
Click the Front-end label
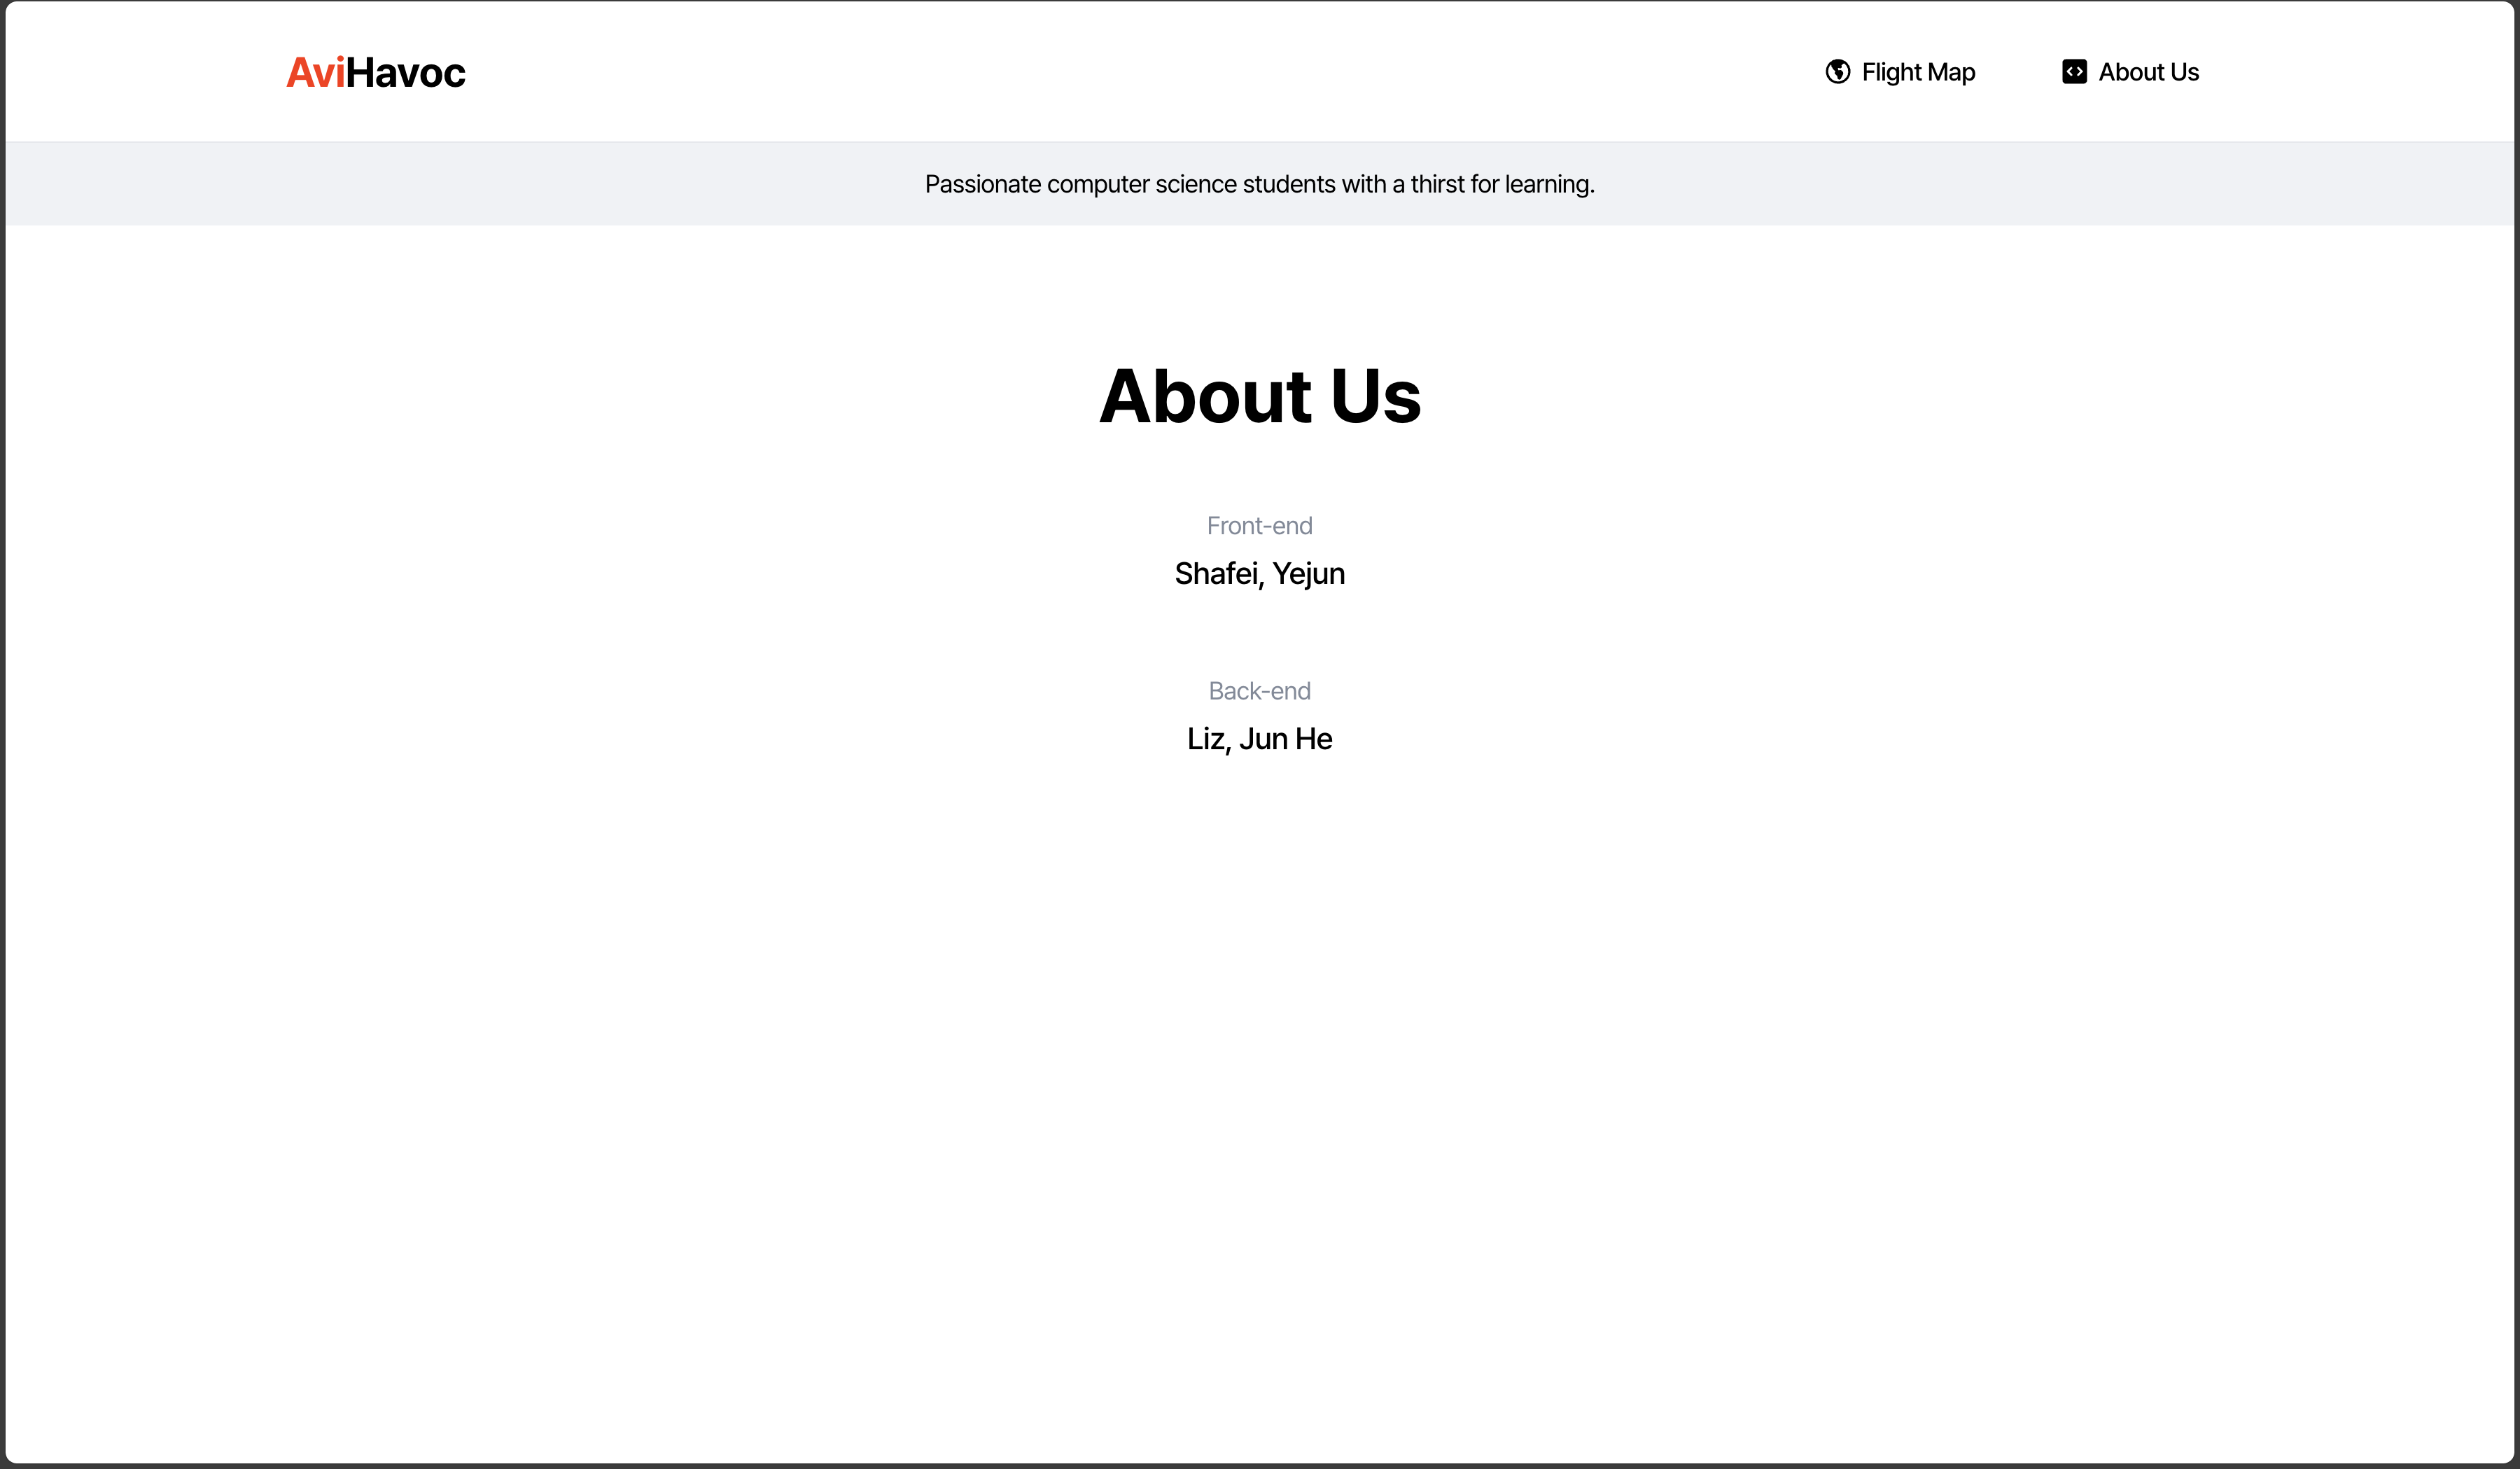(x=1259, y=526)
